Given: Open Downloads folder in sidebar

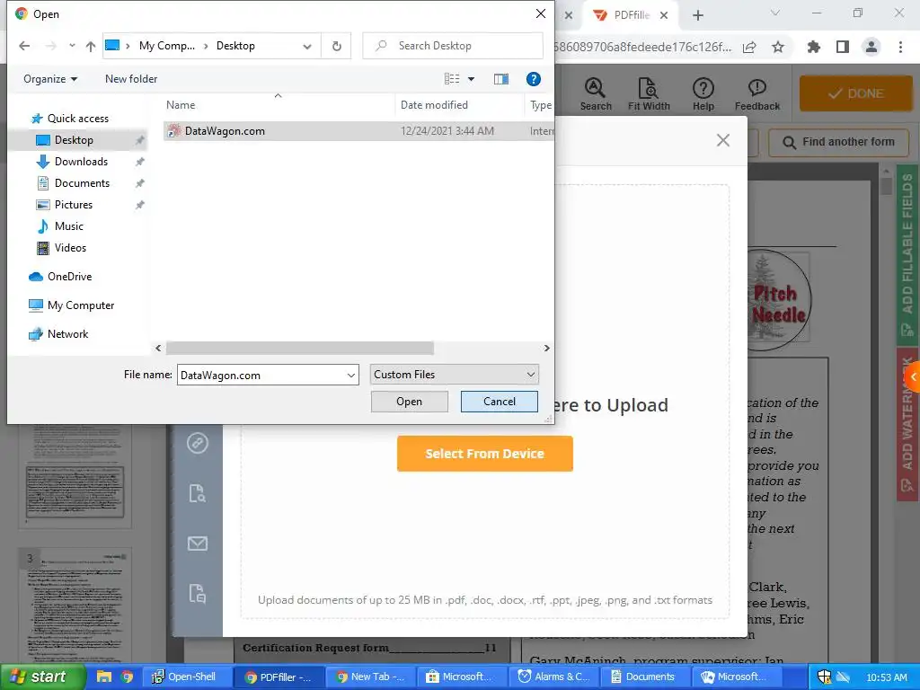Looking at the screenshot, I should [x=81, y=162].
